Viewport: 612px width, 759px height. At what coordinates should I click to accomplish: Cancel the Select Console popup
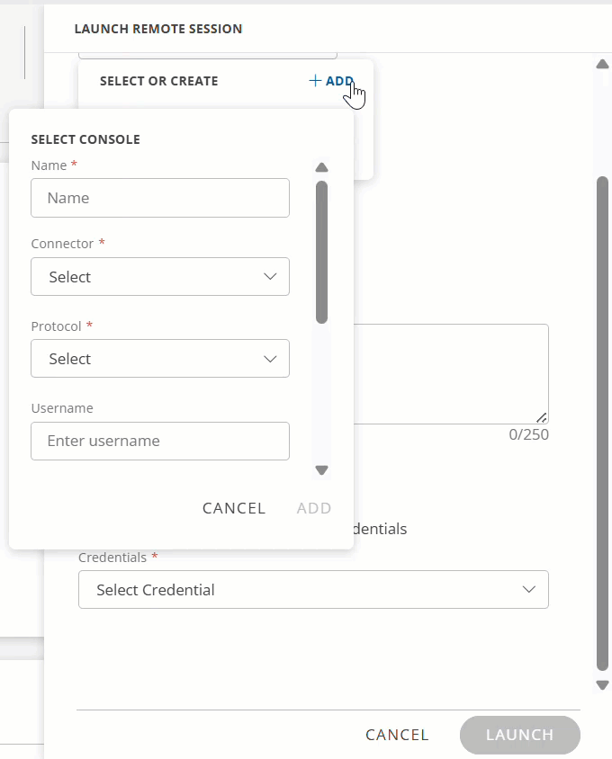[234, 508]
